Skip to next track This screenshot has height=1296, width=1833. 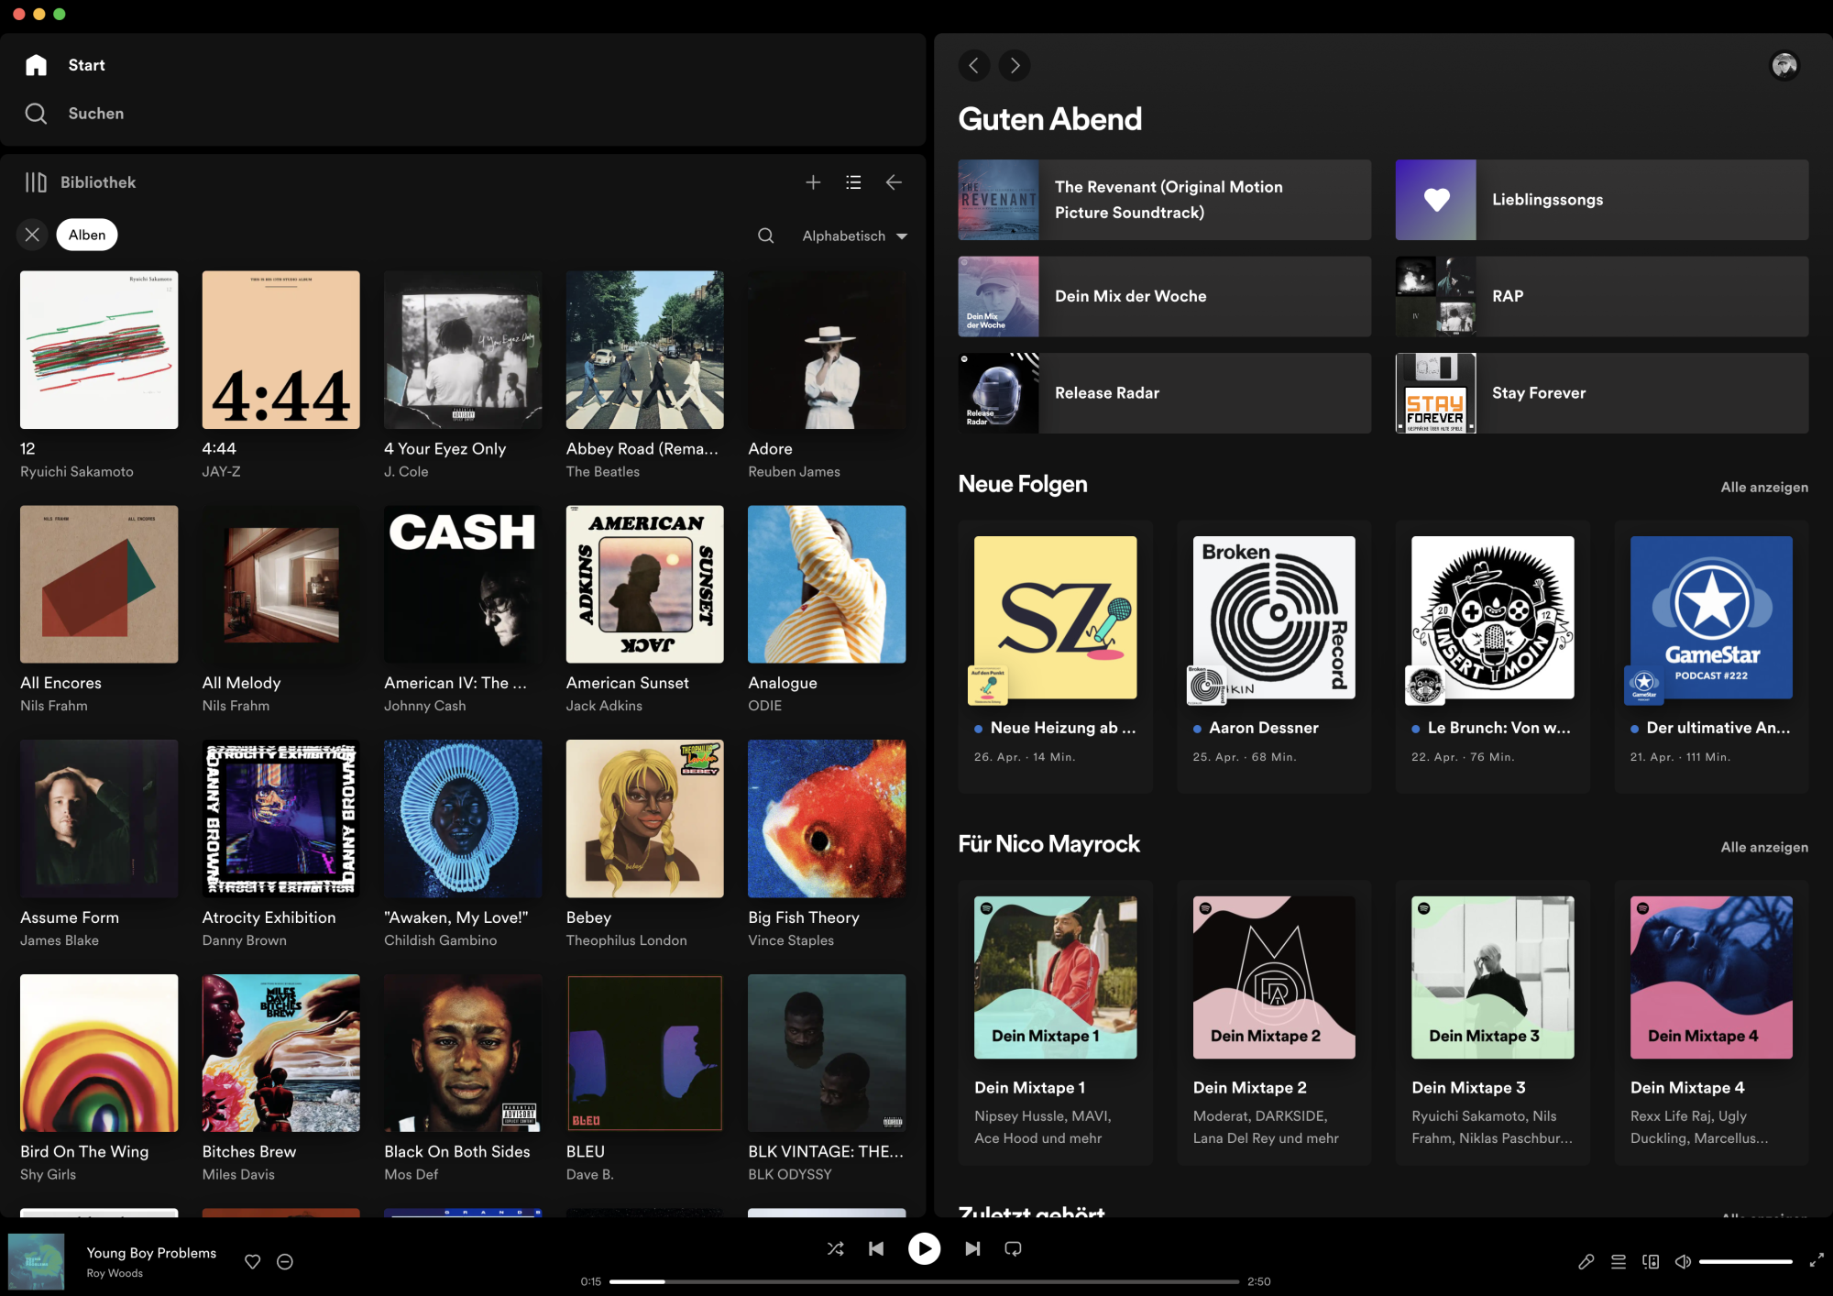(972, 1248)
